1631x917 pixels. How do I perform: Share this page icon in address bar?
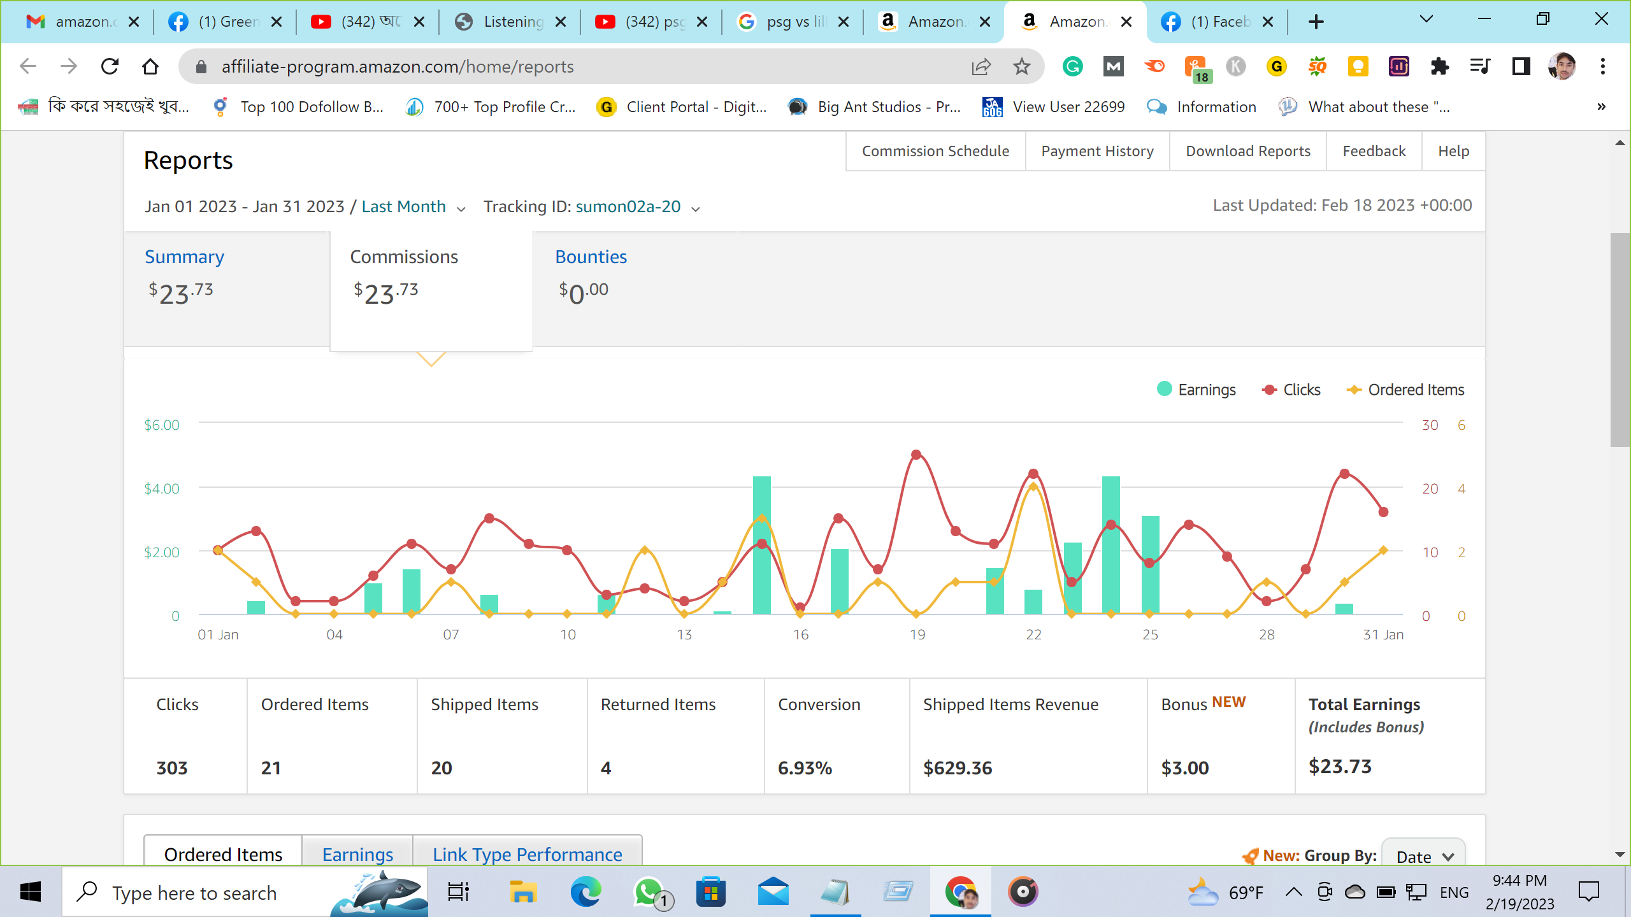click(981, 66)
